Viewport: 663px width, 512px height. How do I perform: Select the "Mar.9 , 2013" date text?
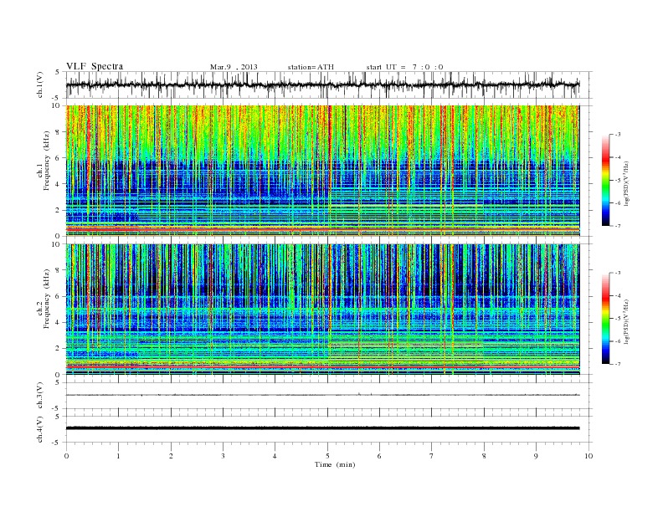[234, 67]
